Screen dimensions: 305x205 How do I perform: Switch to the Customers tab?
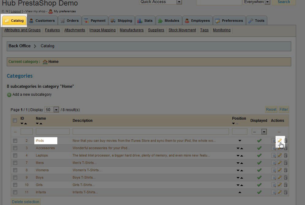click(x=42, y=21)
